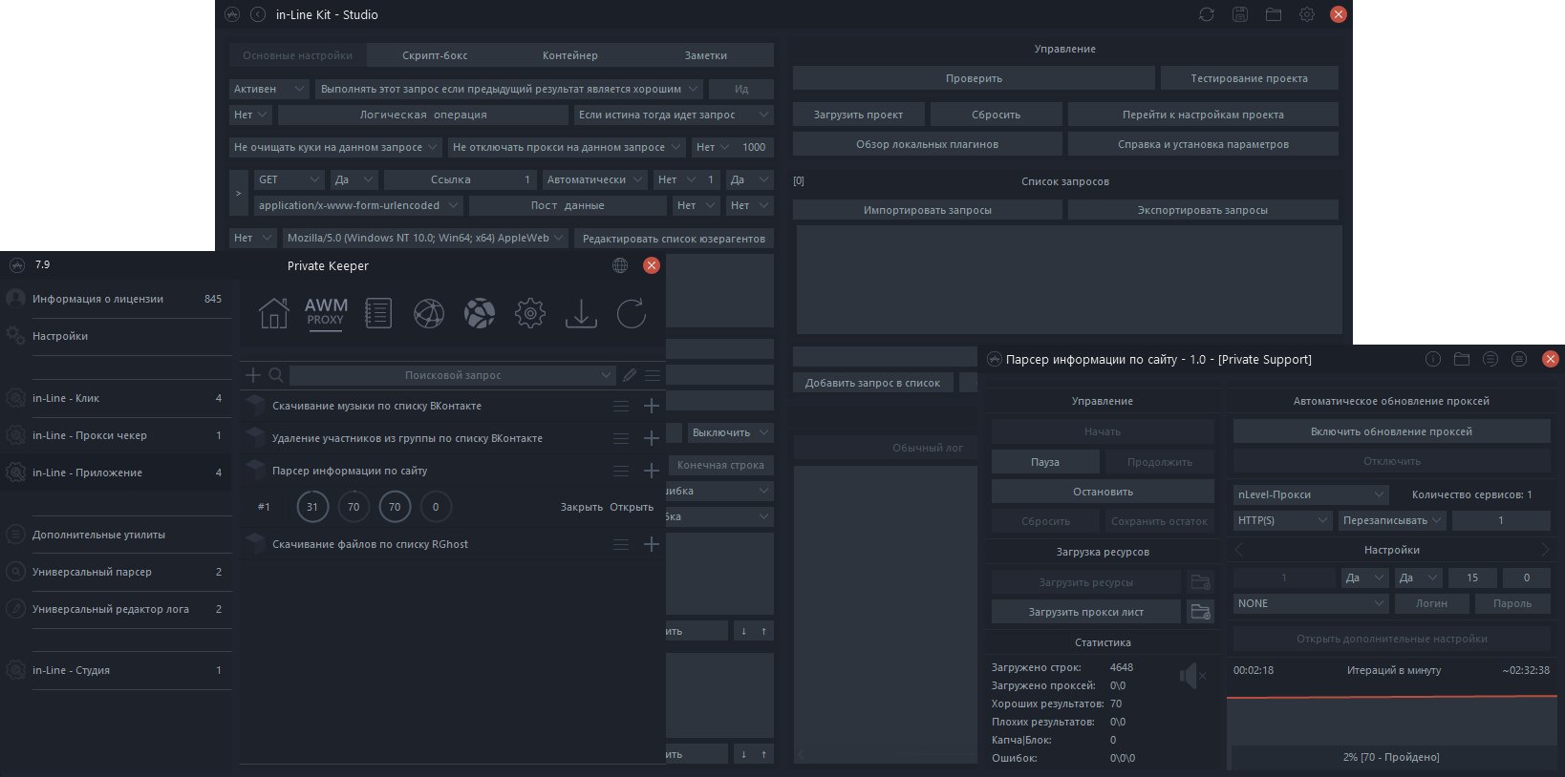Open the 'Автоматически' dropdown
The width and height of the screenshot is (1565, 777).
point(594,179)
